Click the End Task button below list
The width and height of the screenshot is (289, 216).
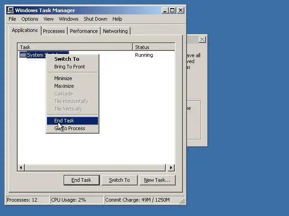coord(81,180)
